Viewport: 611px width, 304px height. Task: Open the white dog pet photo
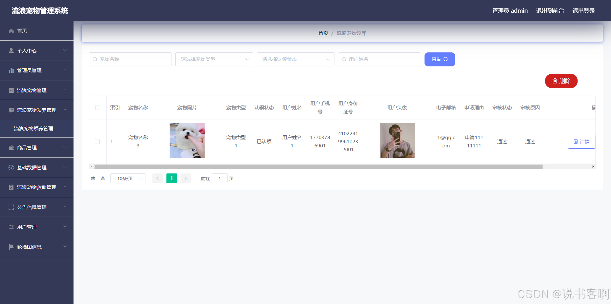(187, 140)
